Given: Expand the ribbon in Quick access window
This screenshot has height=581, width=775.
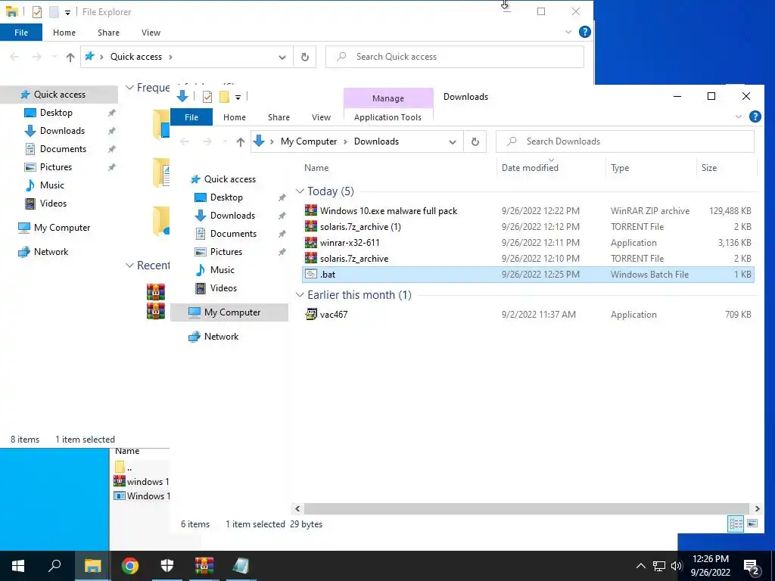Looking at the screenshot, I should point(568,32).
